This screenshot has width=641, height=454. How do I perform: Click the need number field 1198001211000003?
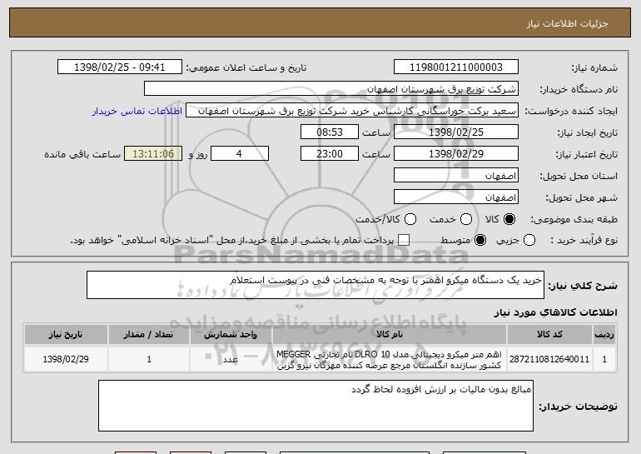(456, 67)
